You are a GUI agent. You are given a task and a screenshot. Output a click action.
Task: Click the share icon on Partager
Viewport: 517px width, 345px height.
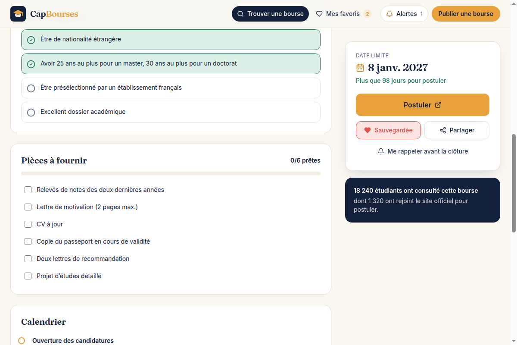click(443, 130)
